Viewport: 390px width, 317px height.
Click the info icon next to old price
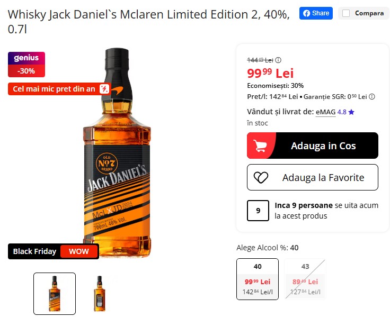coord(278,60)
